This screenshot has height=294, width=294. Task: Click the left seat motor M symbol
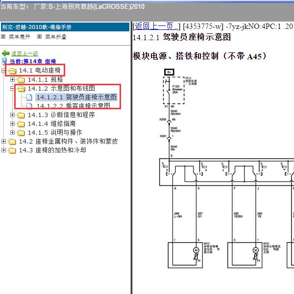pos(196,250)
